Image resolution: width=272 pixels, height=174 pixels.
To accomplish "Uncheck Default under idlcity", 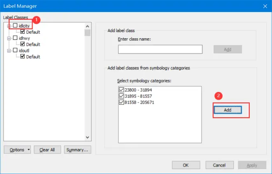I will [23, 32].
